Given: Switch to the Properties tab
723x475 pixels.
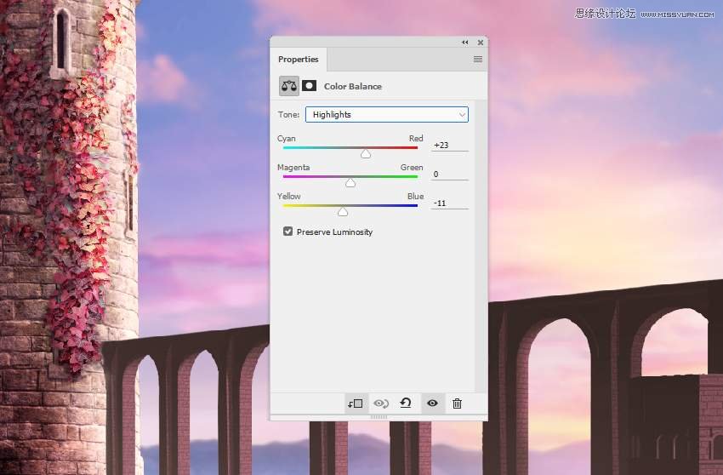Looking at the screenshot, I should (x=299, y=59).
